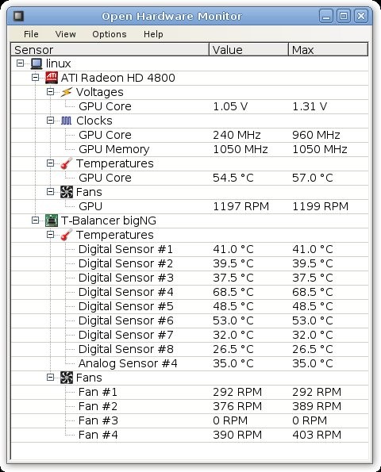Click the ATI Radeon Fans fan icon
This screenshot has width=381, height=472.
coord(67,192)
